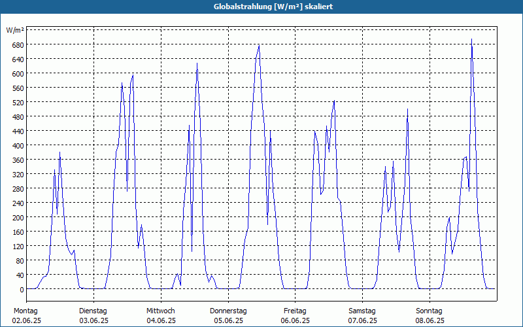Click the 160 y-axis value

pyautogui.click(x=18, y=232)
